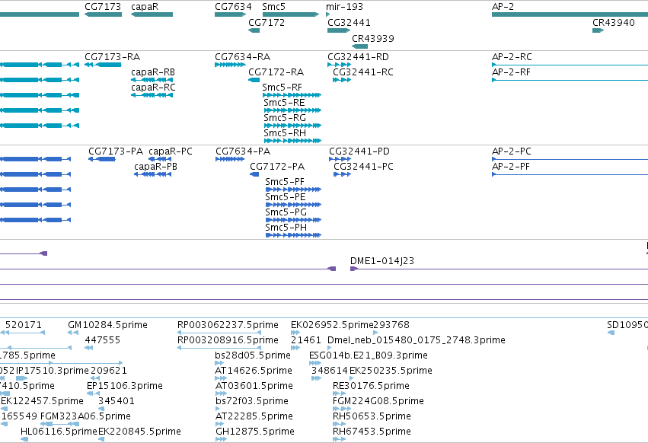Select transcript CG7172-RA
This screenshot has width=648, height=443.
pyautogui.click(x=254, y=80)
